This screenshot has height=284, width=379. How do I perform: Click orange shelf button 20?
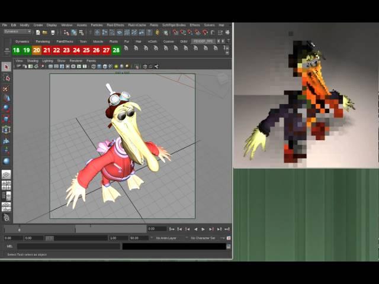(x=37, y=50)
